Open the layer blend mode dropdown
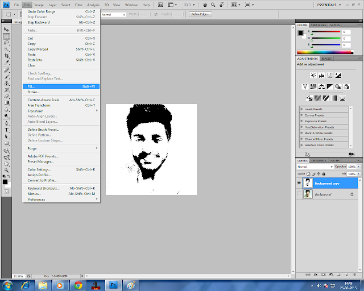Screen dimensions: 364x291 point(315,167)
